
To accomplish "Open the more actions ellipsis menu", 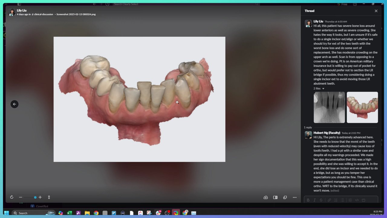I will [294, 197].
